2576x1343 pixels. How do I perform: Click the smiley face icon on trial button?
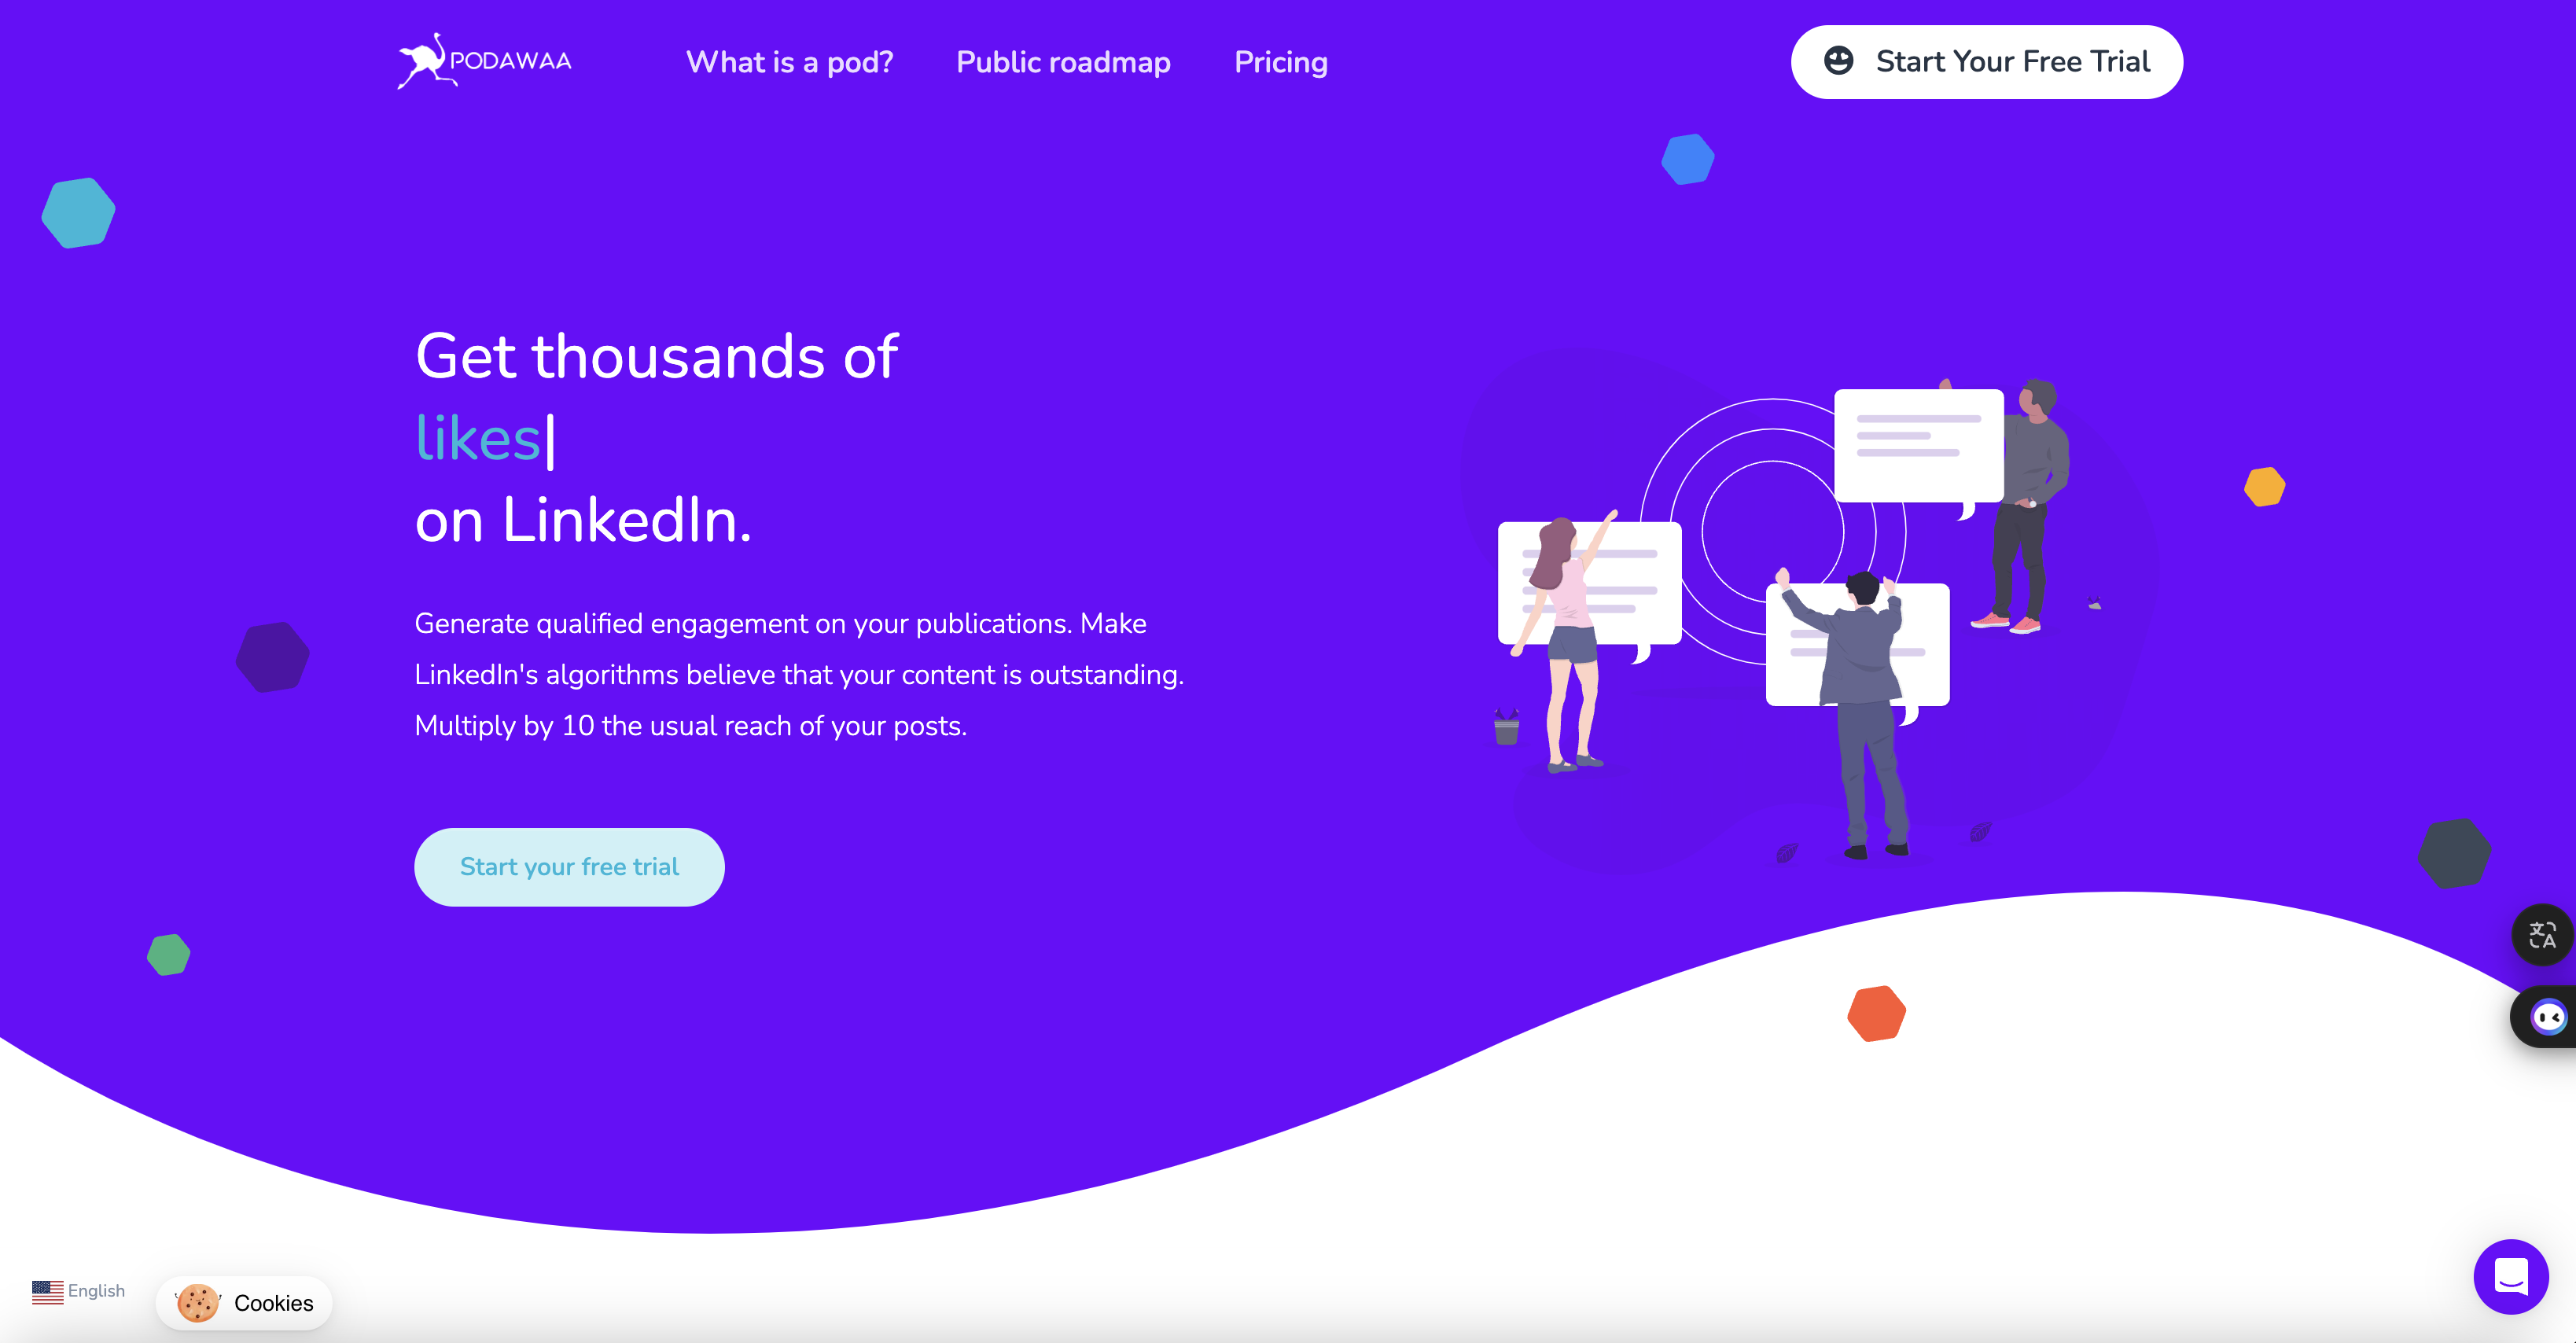[1840, 61]
